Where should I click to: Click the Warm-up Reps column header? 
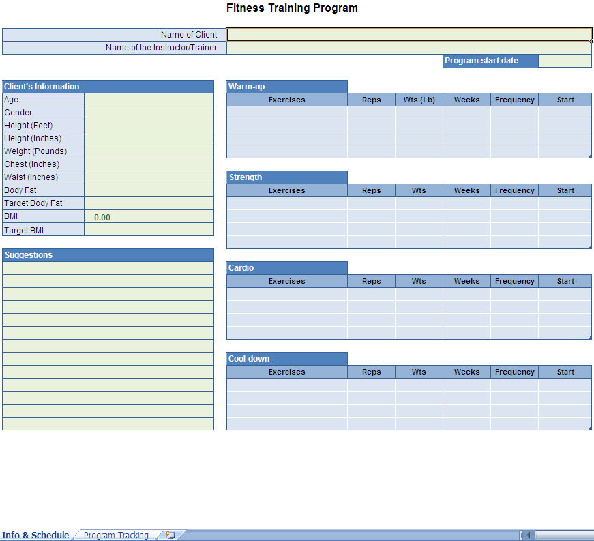pos(371,100)
